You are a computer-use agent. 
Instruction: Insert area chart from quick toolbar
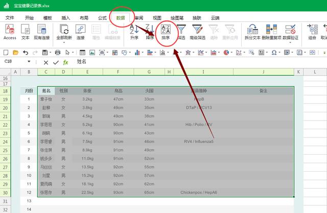tap(214, 52)
